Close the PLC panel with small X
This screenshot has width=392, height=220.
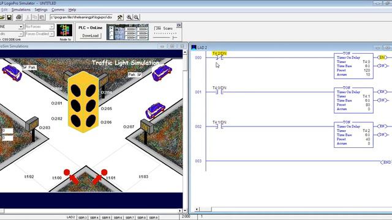(x=179, y=25)
